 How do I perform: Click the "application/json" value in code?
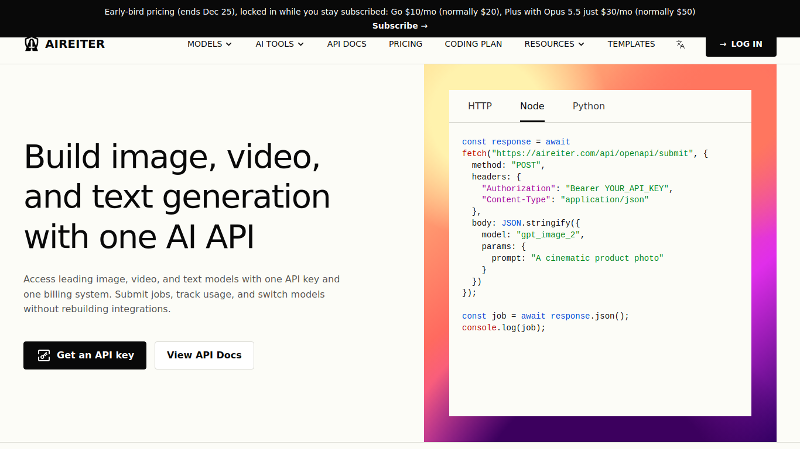(605, 199)
